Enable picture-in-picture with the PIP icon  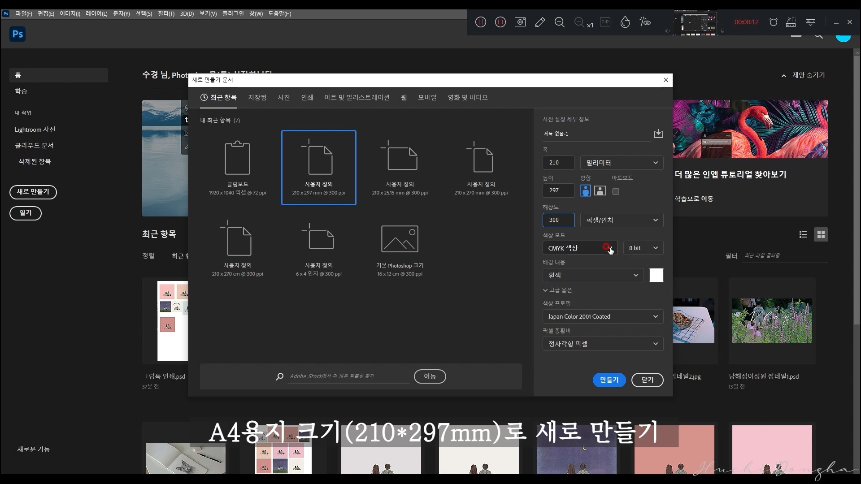605,22
